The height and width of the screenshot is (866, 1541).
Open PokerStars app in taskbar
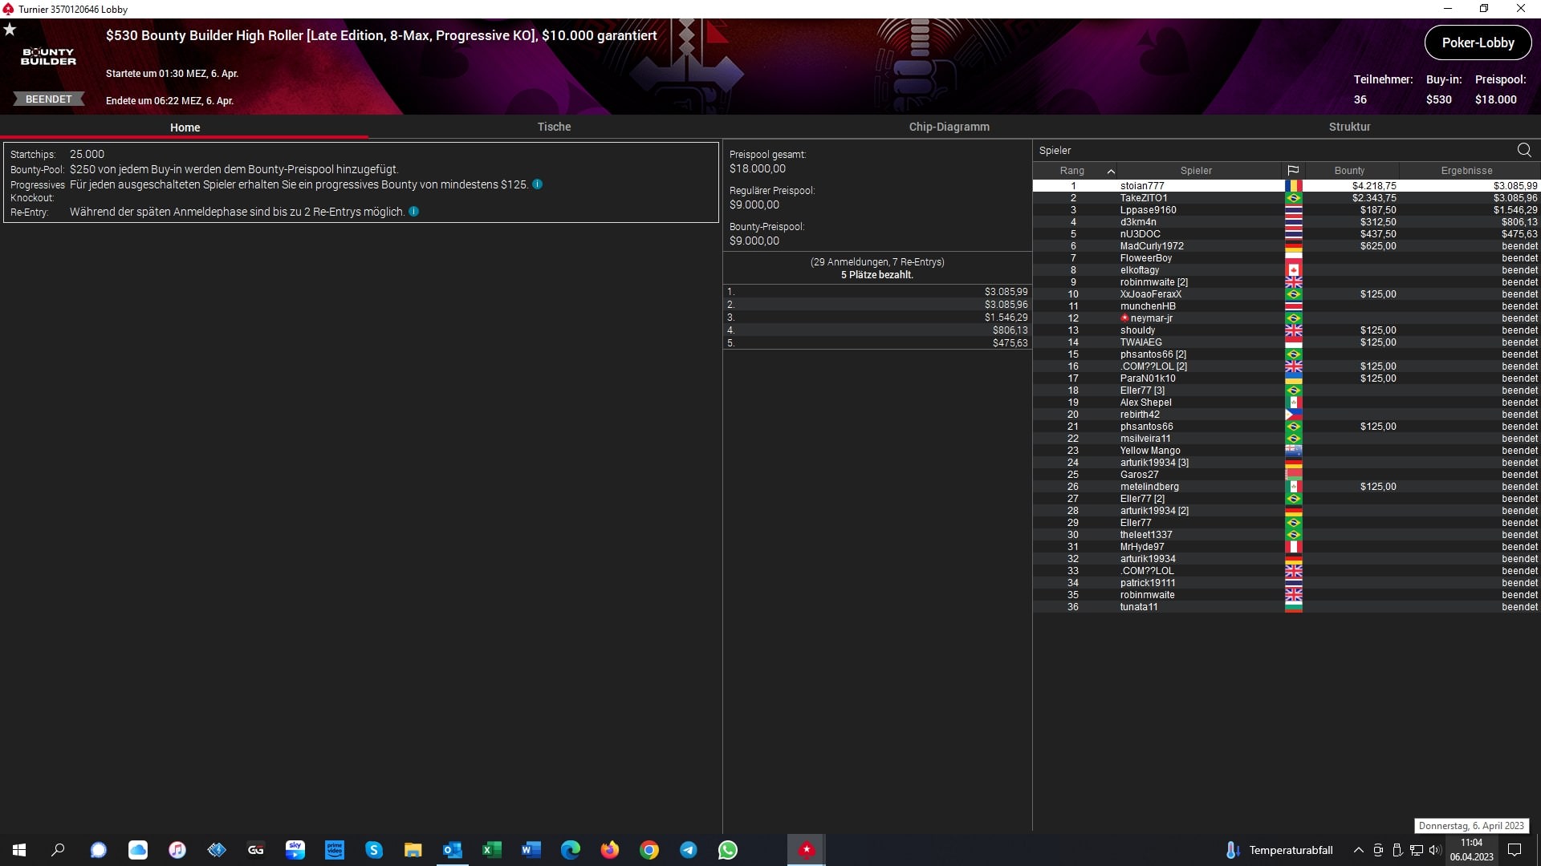pos(806,850)
